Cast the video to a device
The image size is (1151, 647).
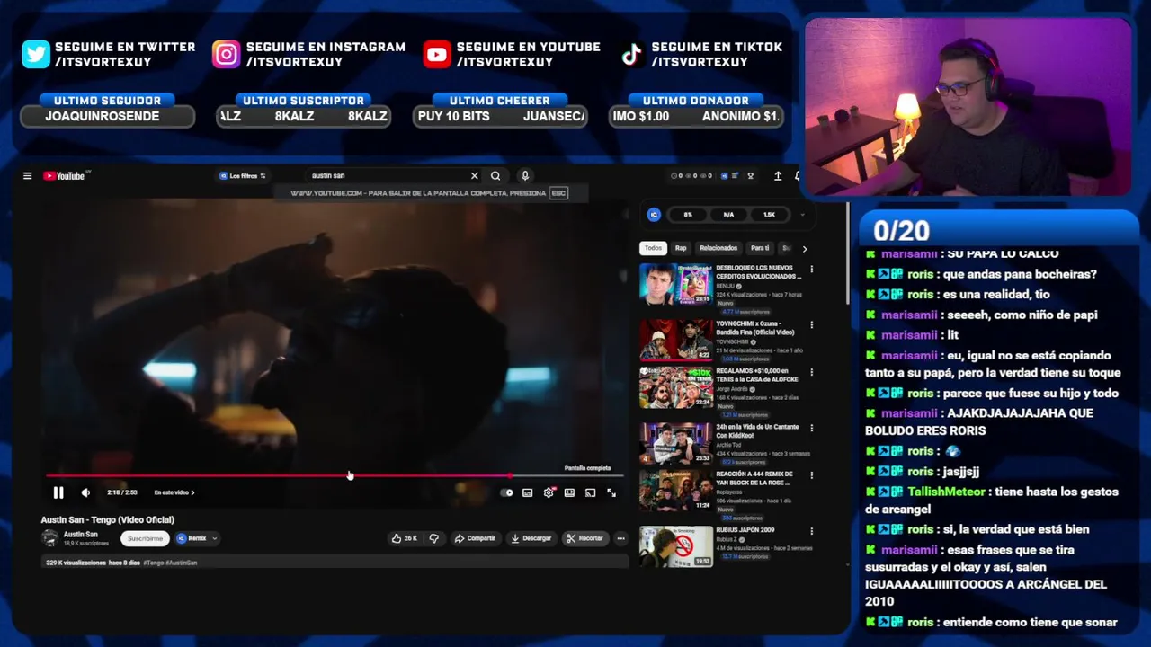coord(590,492)
